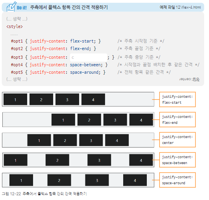This screenshot has height=200, width=209.
Task: Click the 'space-between;' value in code
Action: (x=86, y=65)
